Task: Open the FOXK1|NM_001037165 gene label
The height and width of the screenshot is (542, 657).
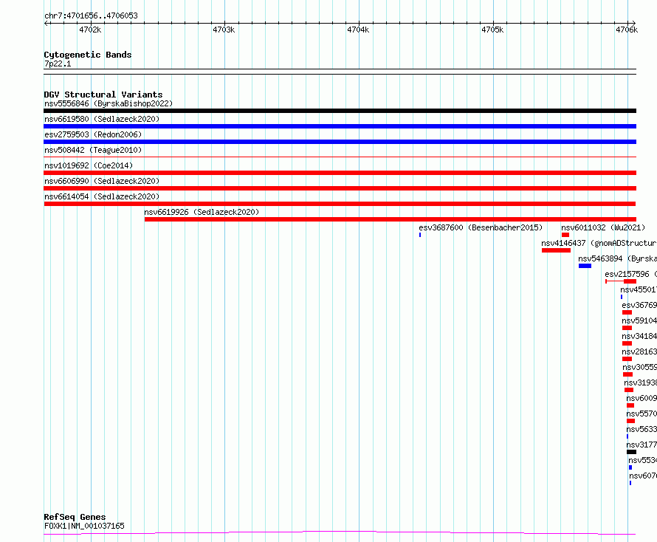Action: click(84, 526)
